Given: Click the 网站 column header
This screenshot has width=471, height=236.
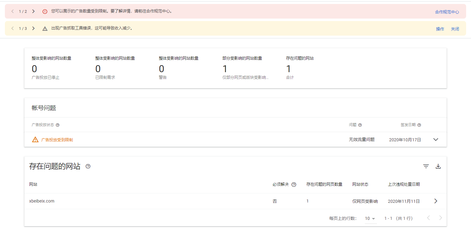Looking at the screenshot, I should click(33, 184).
